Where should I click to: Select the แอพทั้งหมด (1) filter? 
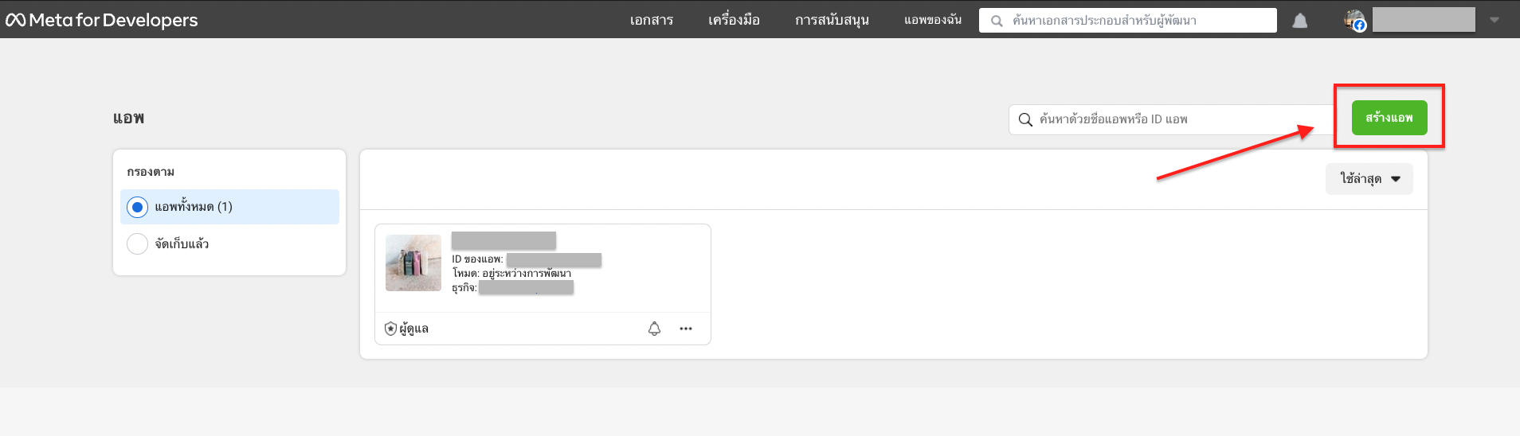point(229,207)
